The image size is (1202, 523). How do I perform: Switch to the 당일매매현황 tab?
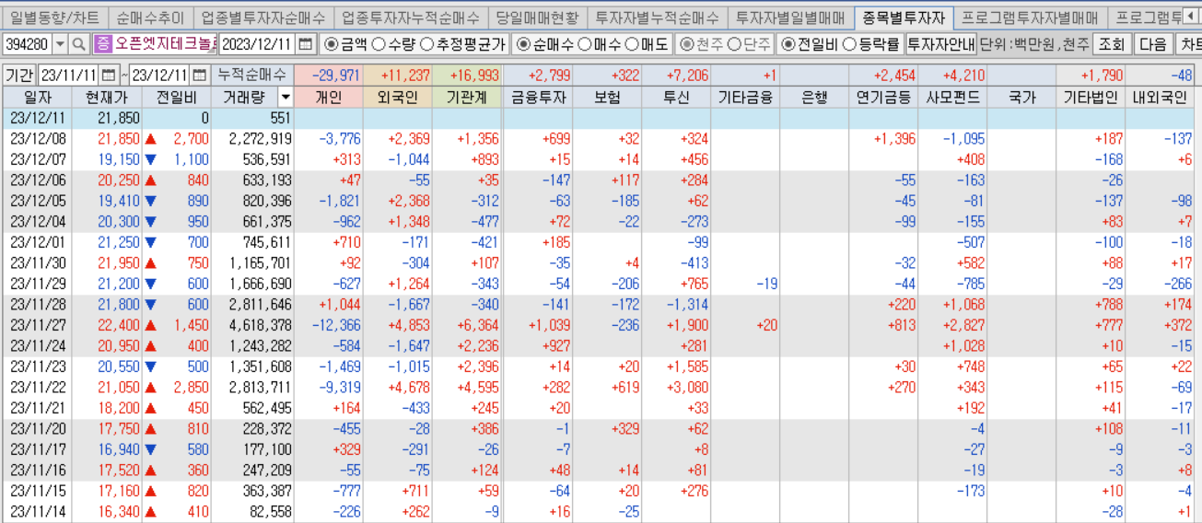pyautogui.click(x=537, y=17)
